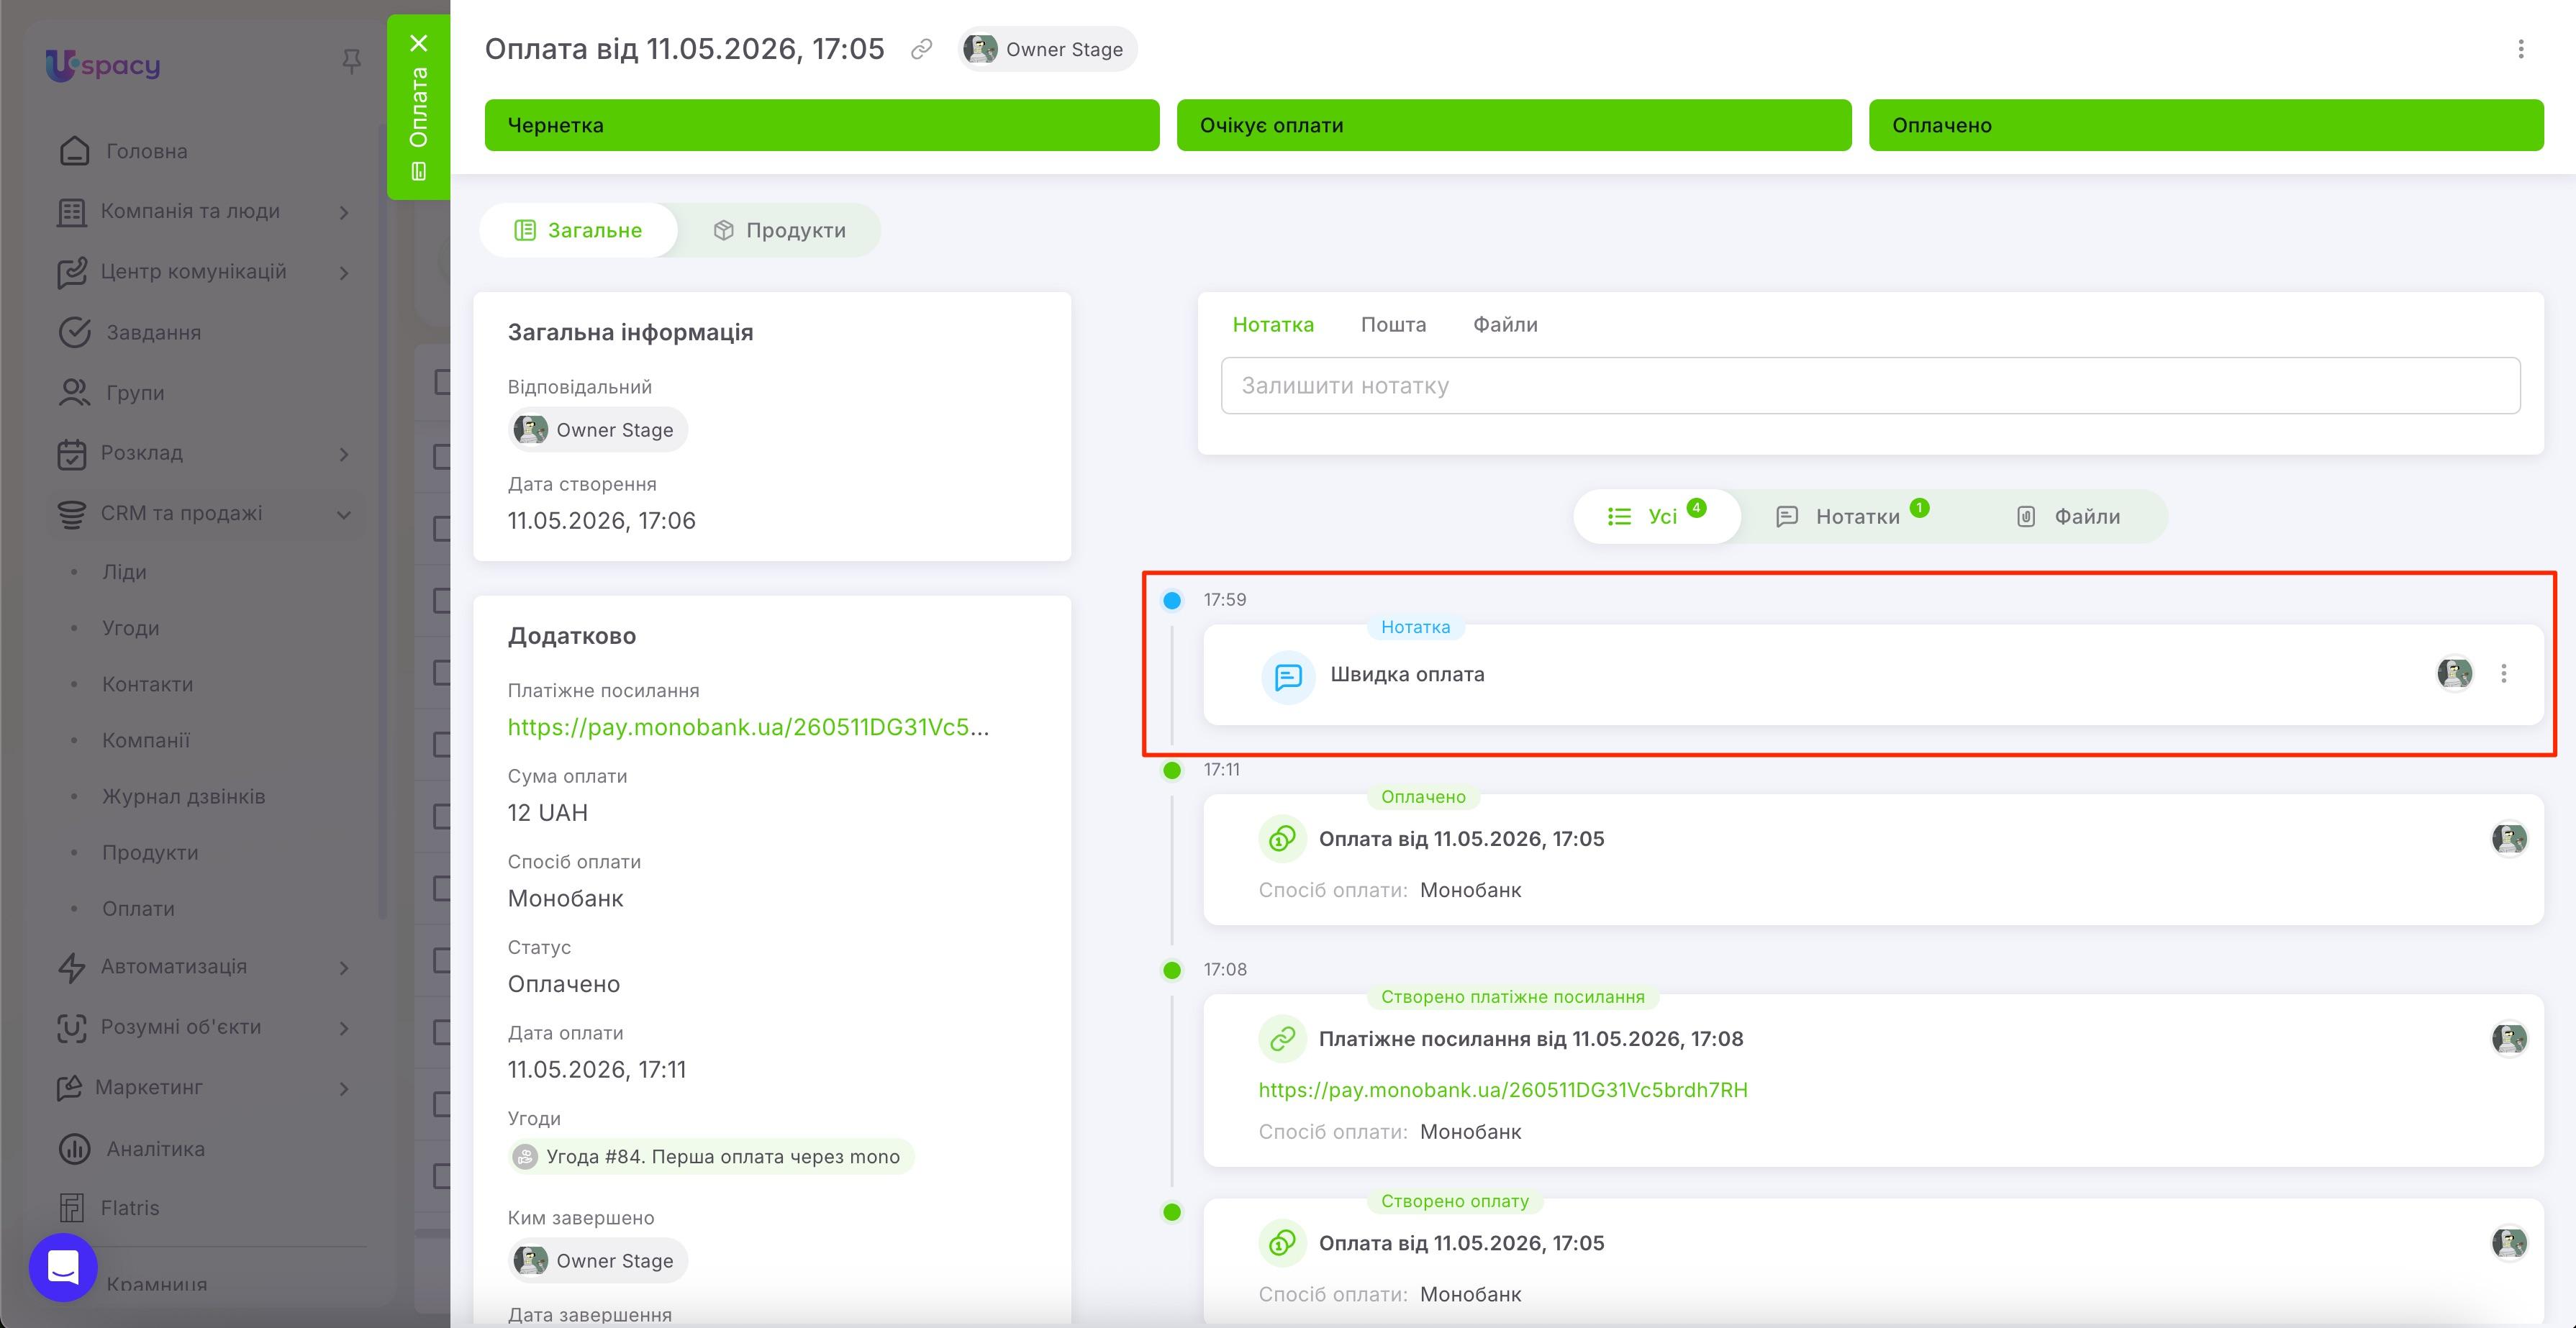
Task: Open three-dot menu on Швидка оплата note
Action: 2503,674
